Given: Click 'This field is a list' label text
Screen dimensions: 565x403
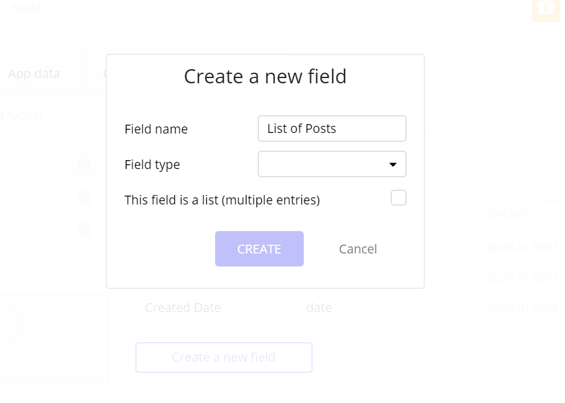Looking at the screenshot, I should [222, 200].
